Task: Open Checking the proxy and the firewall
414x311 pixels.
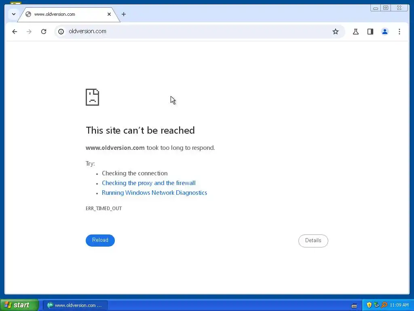Action: click(149, 183)
